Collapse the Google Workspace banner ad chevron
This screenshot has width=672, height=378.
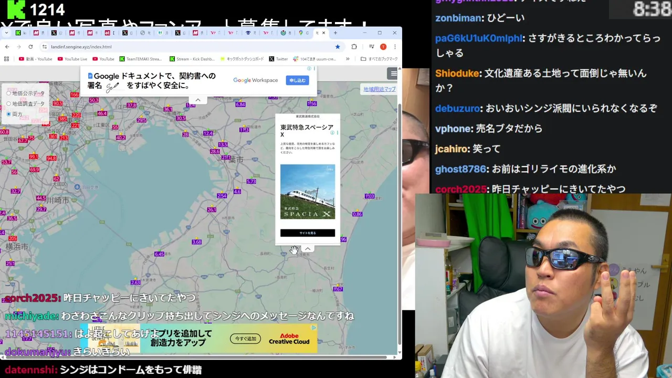pyautogui.click(x=198, y=100)
